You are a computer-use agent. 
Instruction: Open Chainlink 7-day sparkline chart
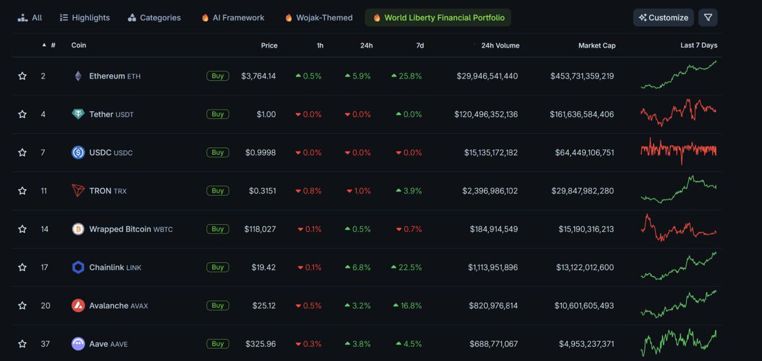click(x=679, y=266)
